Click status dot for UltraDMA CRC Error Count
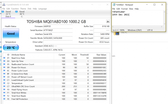Viewport: 168px width, 104px height. 4,86
